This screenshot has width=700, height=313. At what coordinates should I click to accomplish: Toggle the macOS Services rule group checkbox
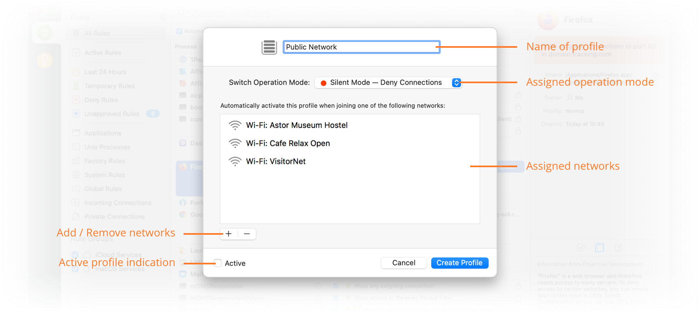click(x=75, y=269)
